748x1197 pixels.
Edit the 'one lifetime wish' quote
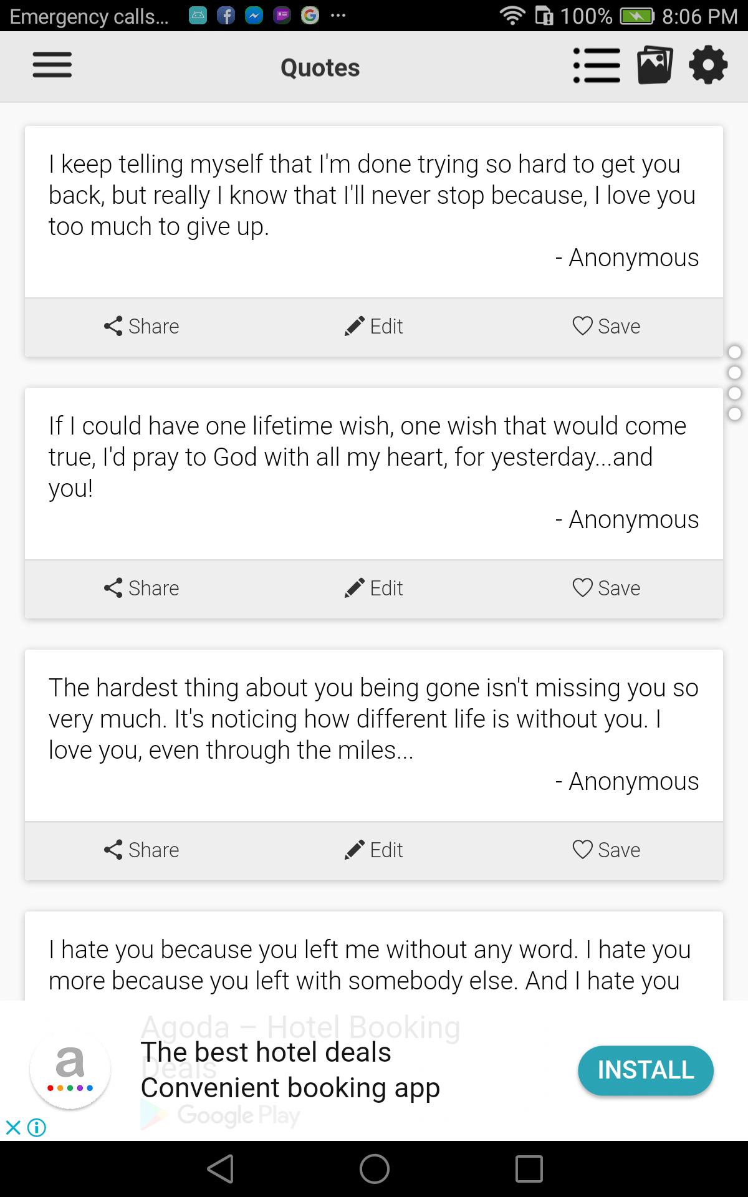(374, 588)
